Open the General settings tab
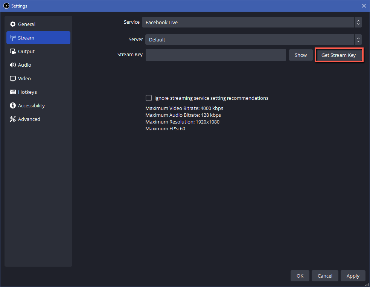This screenshot has width=370, height=287. (x=38, y=24)
